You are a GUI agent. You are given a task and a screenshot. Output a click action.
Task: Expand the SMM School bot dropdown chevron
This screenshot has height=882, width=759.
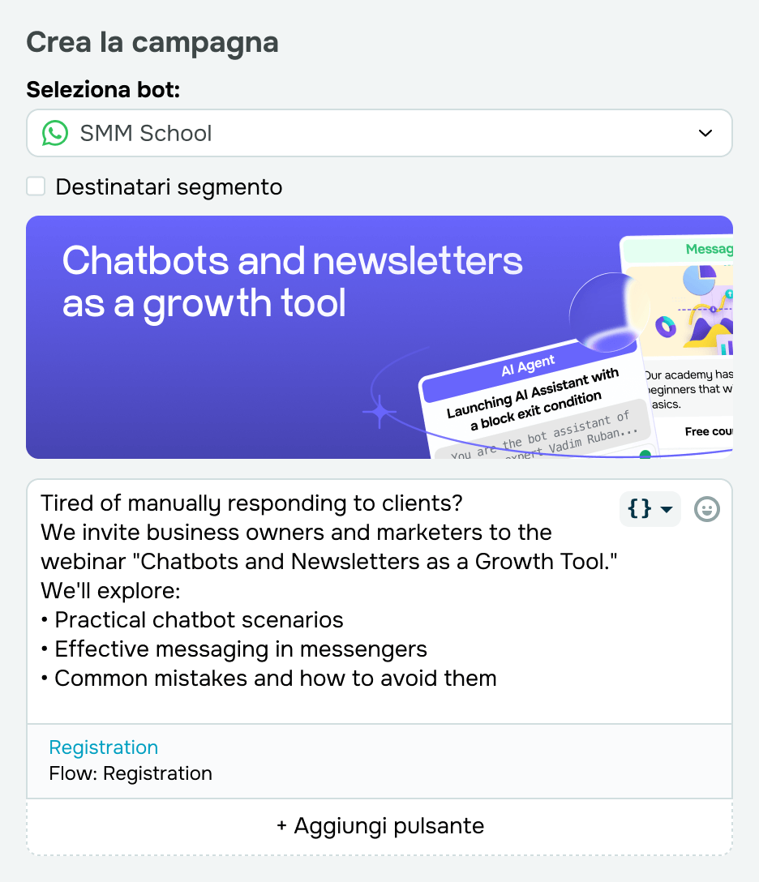(x=705, y=133)
